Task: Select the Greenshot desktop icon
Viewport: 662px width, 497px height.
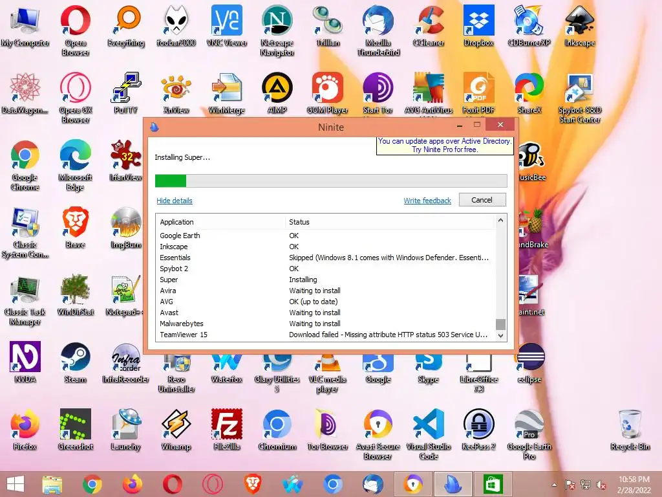Action: click(x=75, y=430)
